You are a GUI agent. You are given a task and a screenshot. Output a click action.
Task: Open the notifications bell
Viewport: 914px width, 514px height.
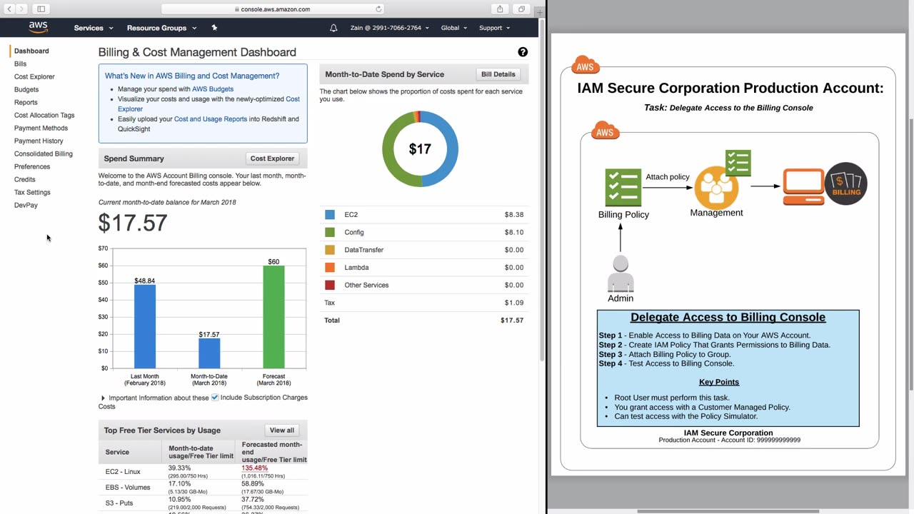(x=333, y=28)
